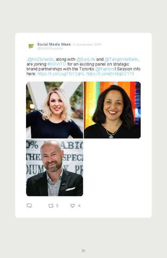Click the retweet arrows icon

[x=51, y=206]
